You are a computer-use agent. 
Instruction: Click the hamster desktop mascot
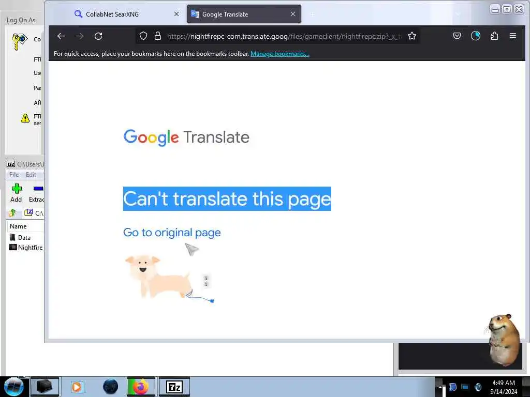coord(504,340)
